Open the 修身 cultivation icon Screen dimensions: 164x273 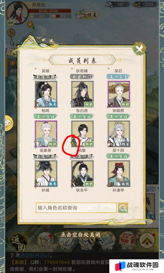tap(107, 242)
